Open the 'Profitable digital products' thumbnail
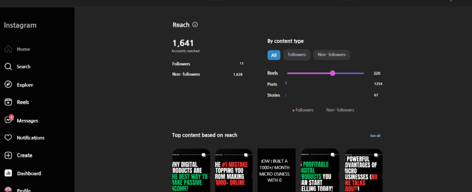The width and height of the screenshot is (472, 192). tap(320, 170)
